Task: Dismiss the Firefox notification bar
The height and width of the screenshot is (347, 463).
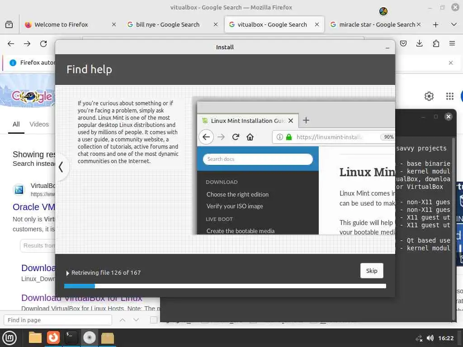Action: 451,62
